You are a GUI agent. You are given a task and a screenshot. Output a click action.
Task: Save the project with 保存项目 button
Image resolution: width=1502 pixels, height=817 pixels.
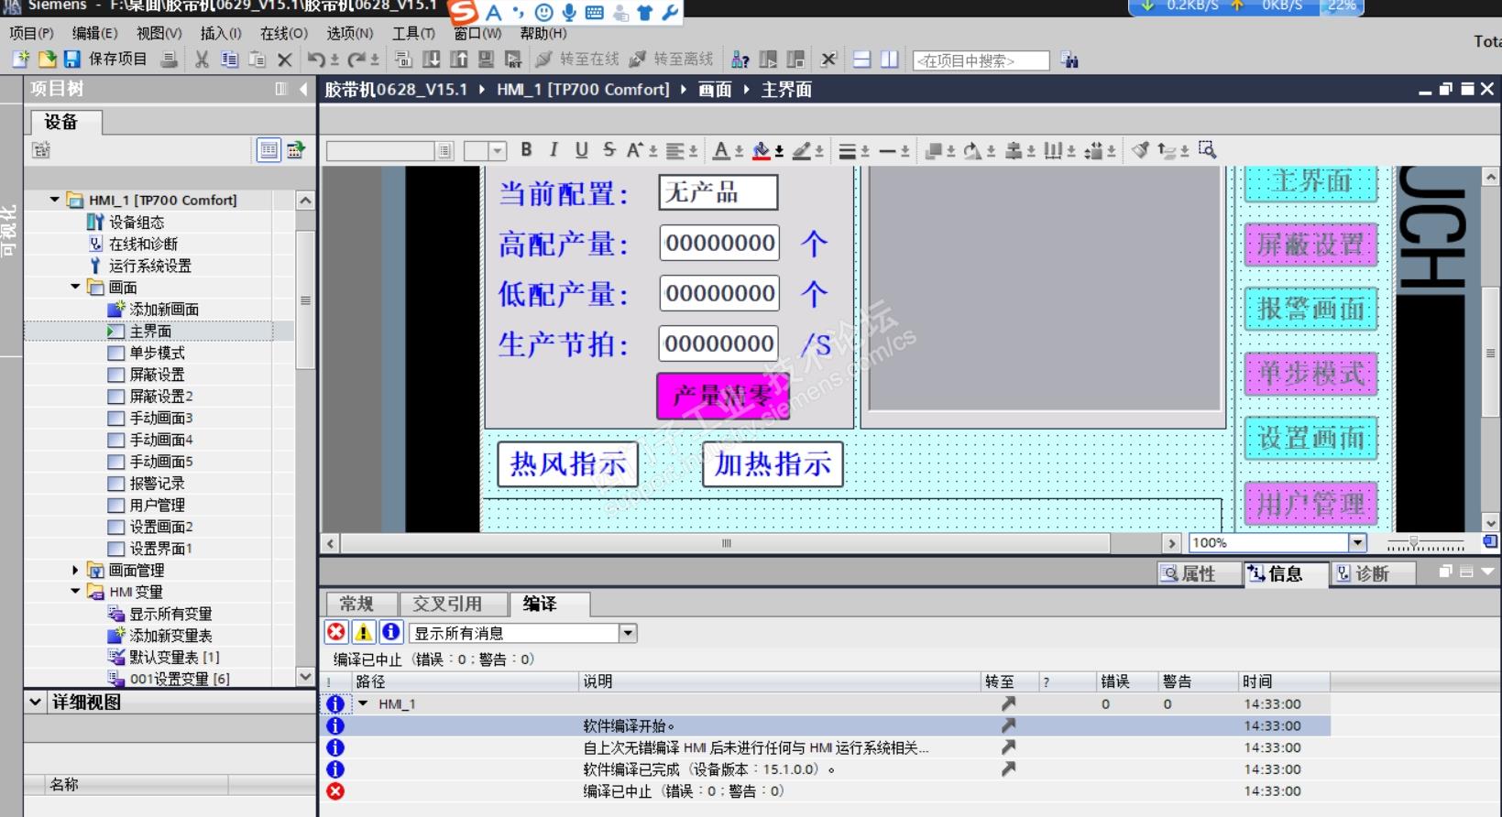tap(106, 60)
